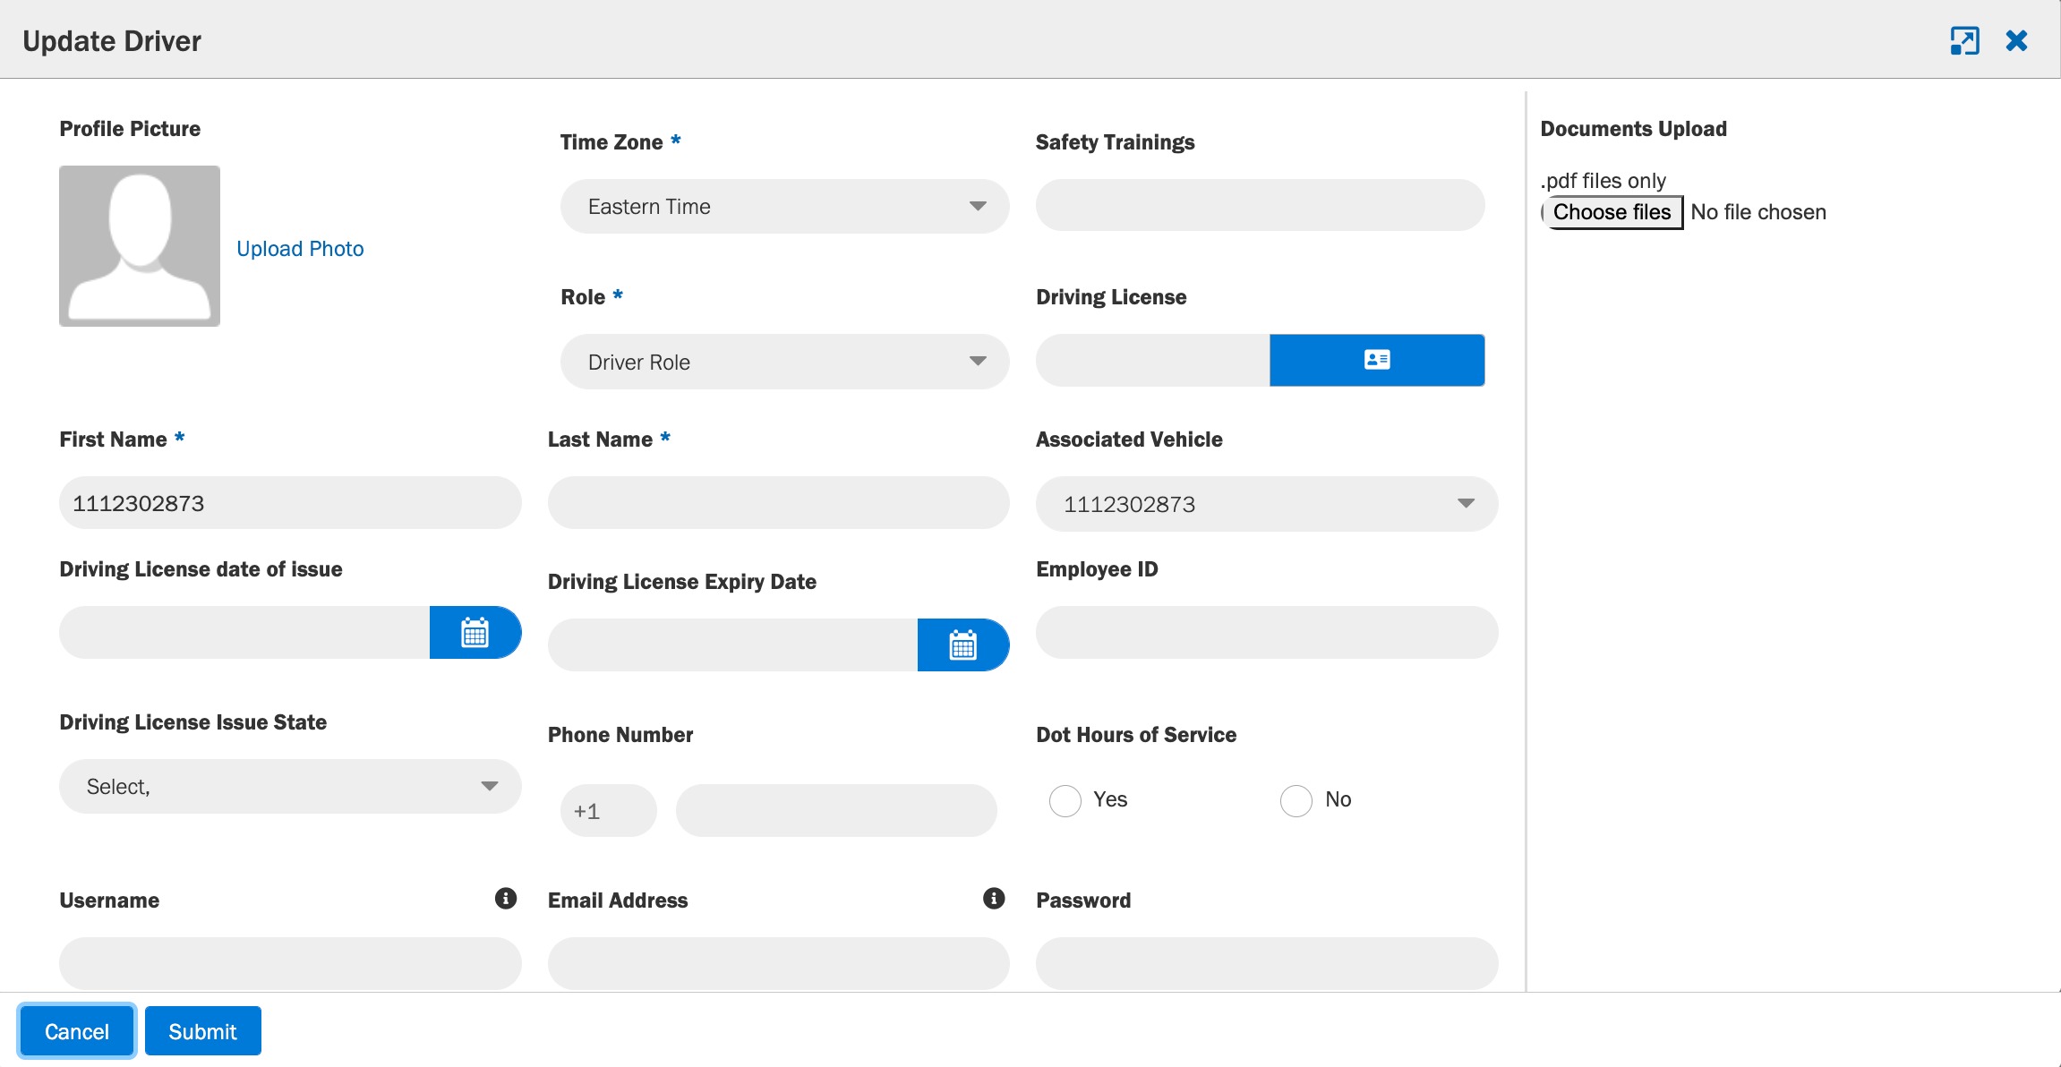Image resolution: width=2061 pixels, height=1067 pixels.
Task: Click Choose files for documents upload
Action: [x=1612, y=212]
